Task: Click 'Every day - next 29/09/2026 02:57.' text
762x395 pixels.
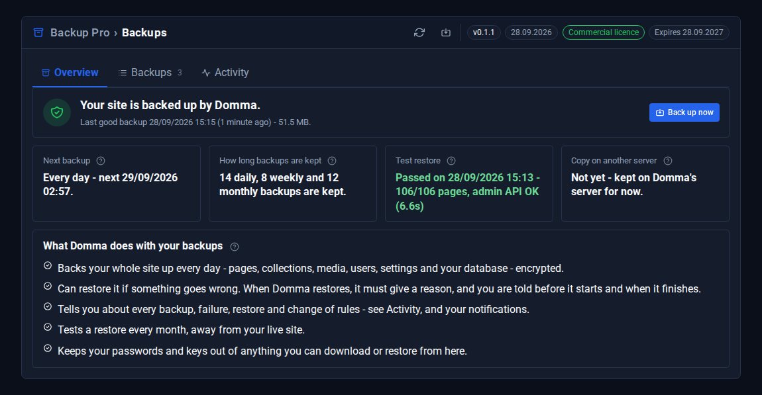Action: tap(110, 185)
